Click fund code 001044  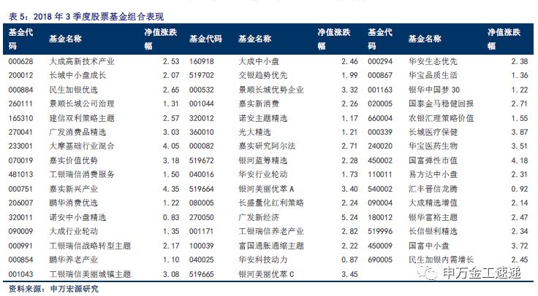pyautogui.click(x=202, y=104)
